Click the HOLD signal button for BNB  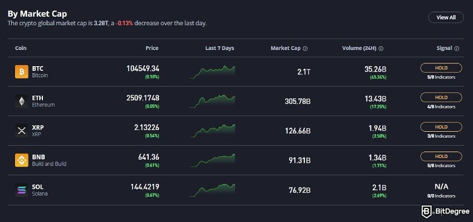[x=441, y=156]
